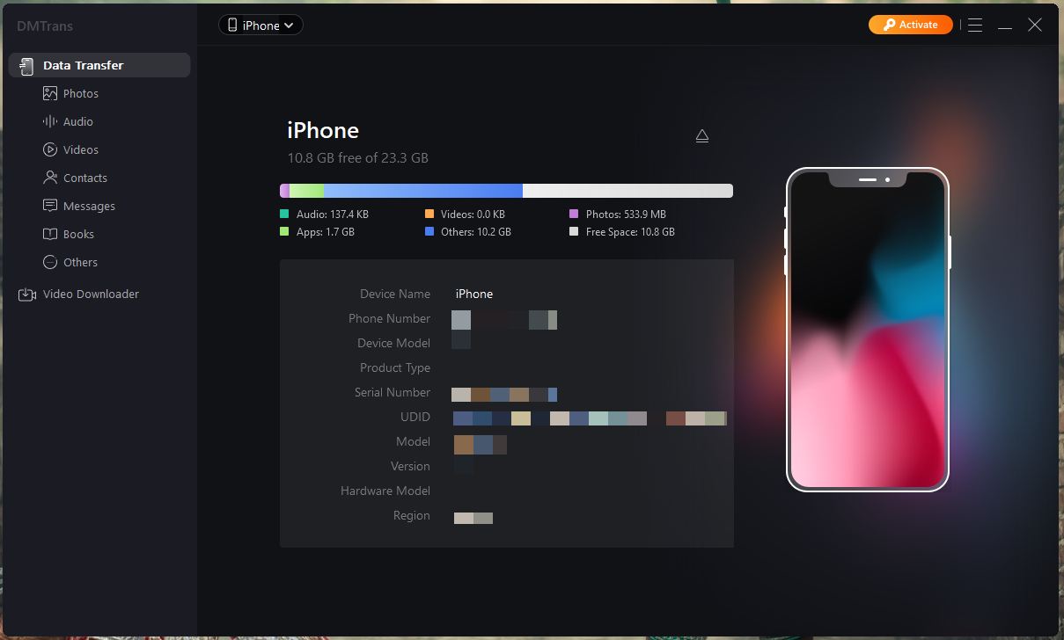This screenshot has height=640, width=1064.
Task: Click the Video Downloader download icon
Action: pos(26,294)
